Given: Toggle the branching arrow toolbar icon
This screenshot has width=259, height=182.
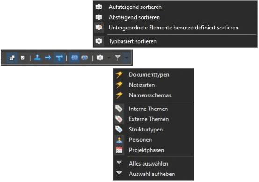Looking at the screenshot, I should pyautogui.click(x=59, y=58).
